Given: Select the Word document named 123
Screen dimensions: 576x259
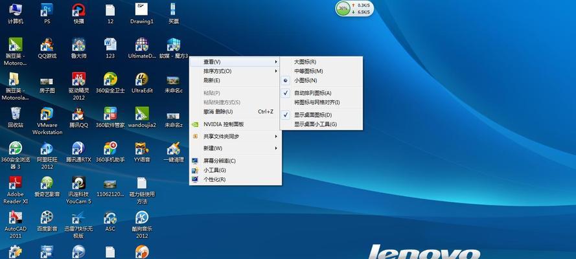Looking at the screenshot, I should coord(110,45).
